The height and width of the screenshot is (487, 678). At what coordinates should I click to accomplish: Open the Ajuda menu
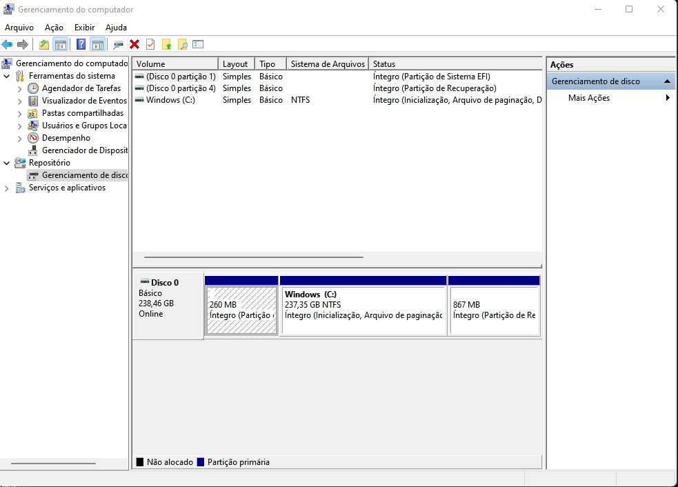tap(116, 28)
